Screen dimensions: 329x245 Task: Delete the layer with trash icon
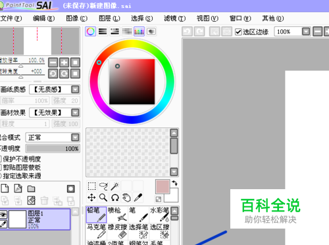click(x=44, y=200)
